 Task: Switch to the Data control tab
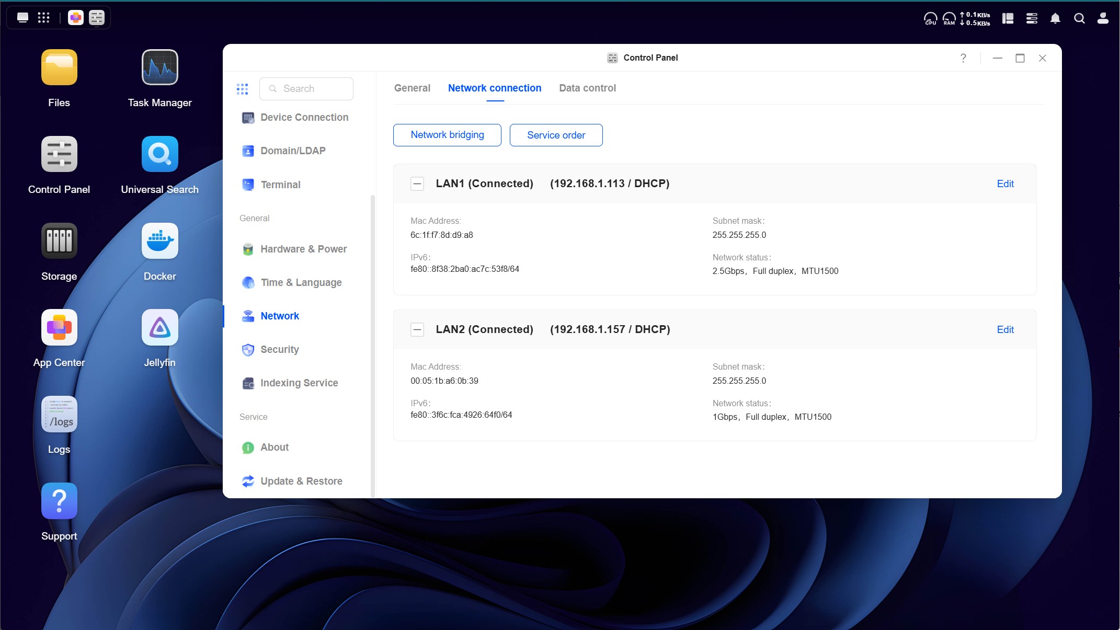tap(587, 88)
